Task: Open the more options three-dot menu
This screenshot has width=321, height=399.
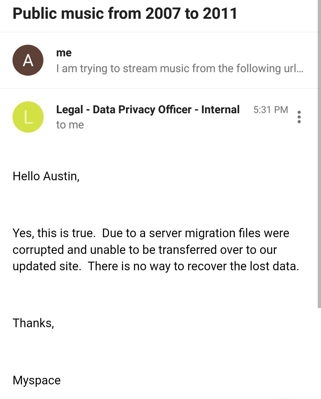Action: point(299,117)
